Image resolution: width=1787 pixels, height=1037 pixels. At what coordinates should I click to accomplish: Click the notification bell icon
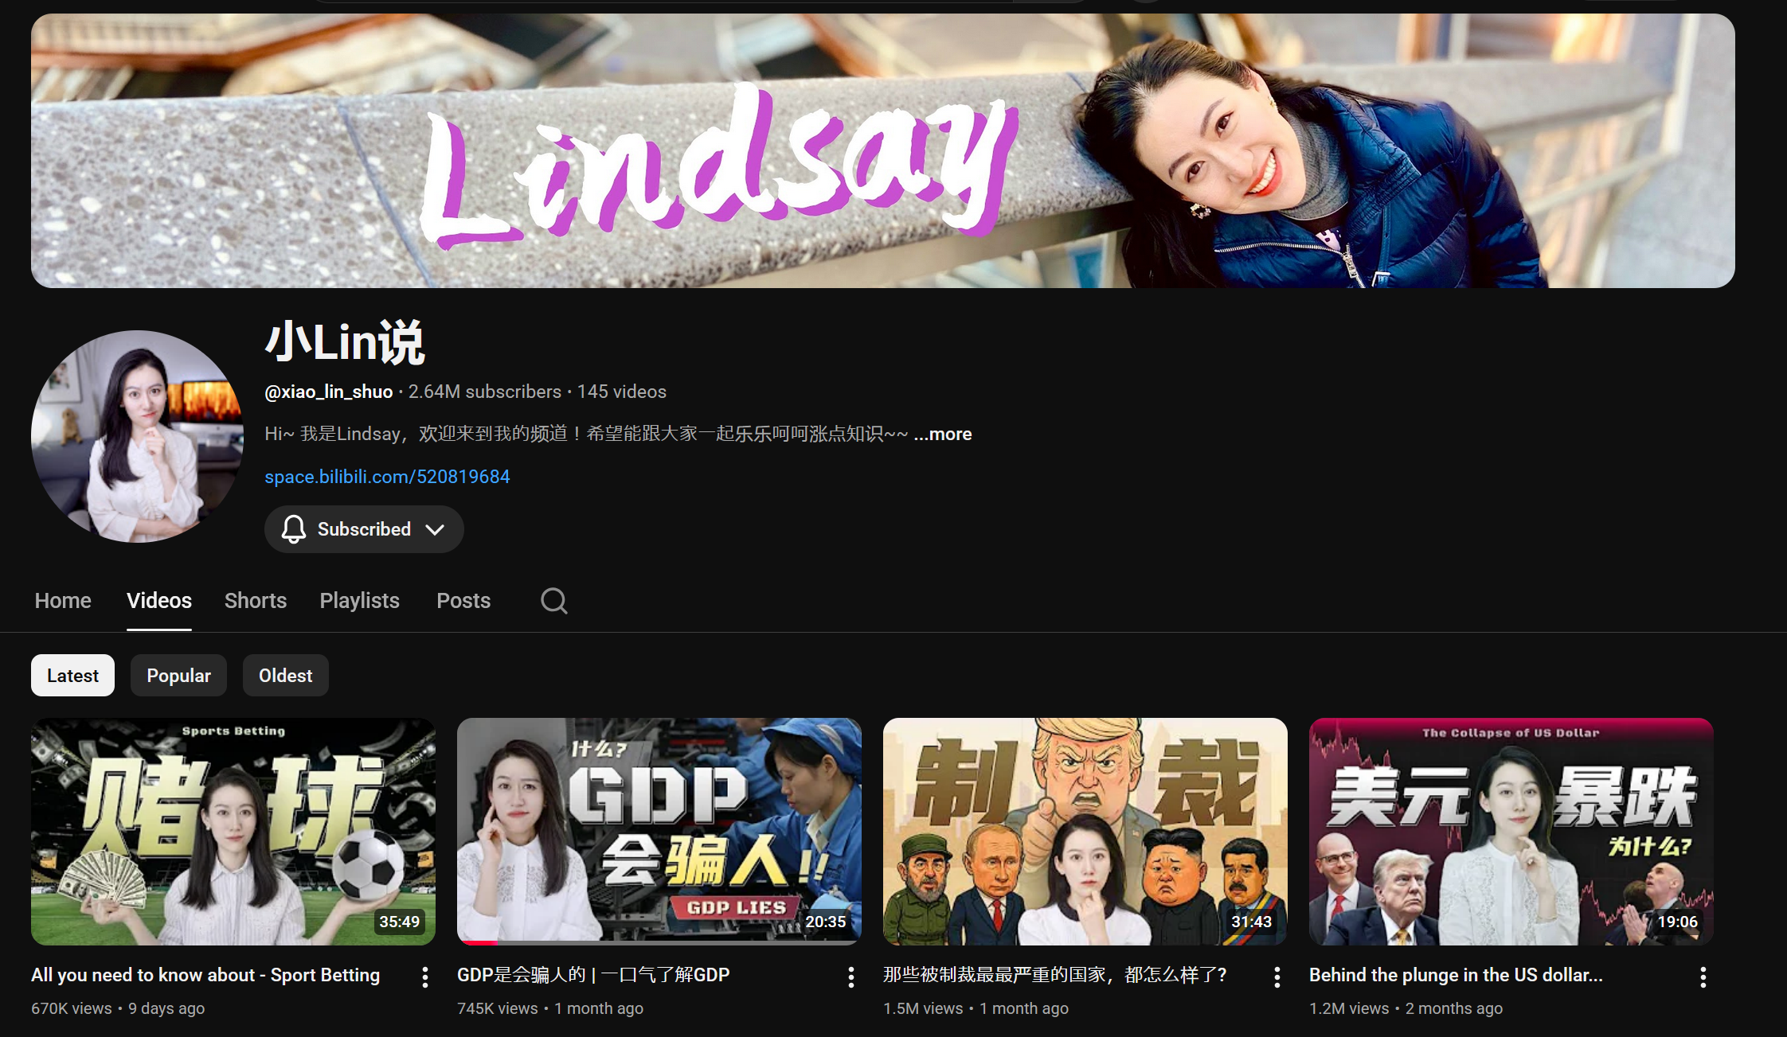coord(294,529)
